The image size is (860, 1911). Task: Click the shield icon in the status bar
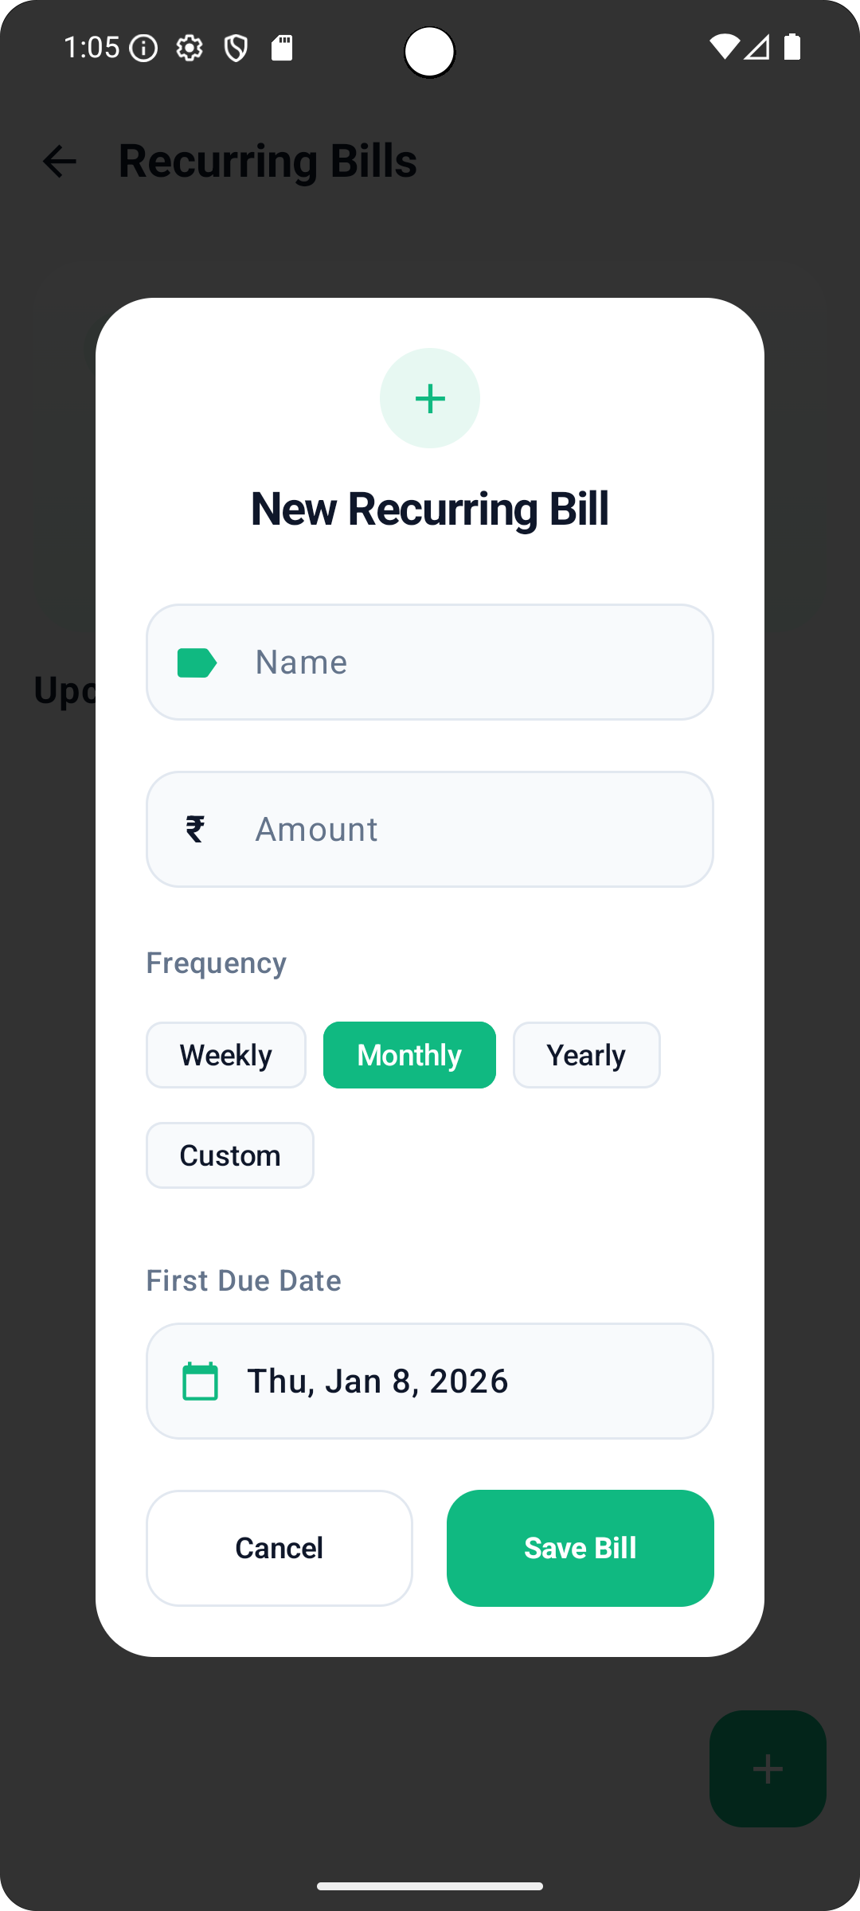pyautogui.click(x=235, y=49)
